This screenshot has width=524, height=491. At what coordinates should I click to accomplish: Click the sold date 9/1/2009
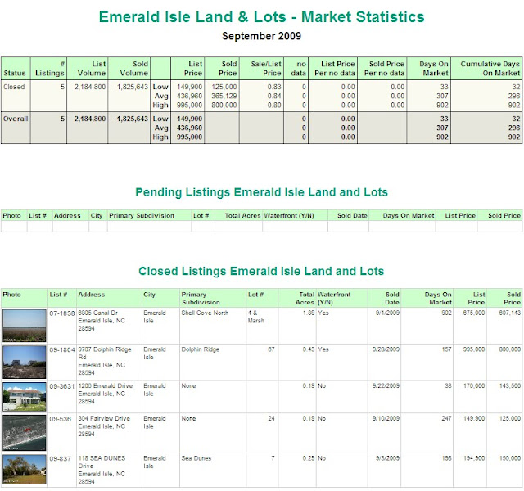(x=387, y=313)
